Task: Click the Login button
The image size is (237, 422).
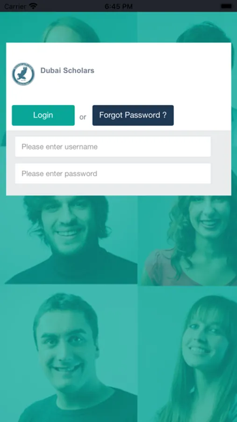Action: tap(43, 115)
